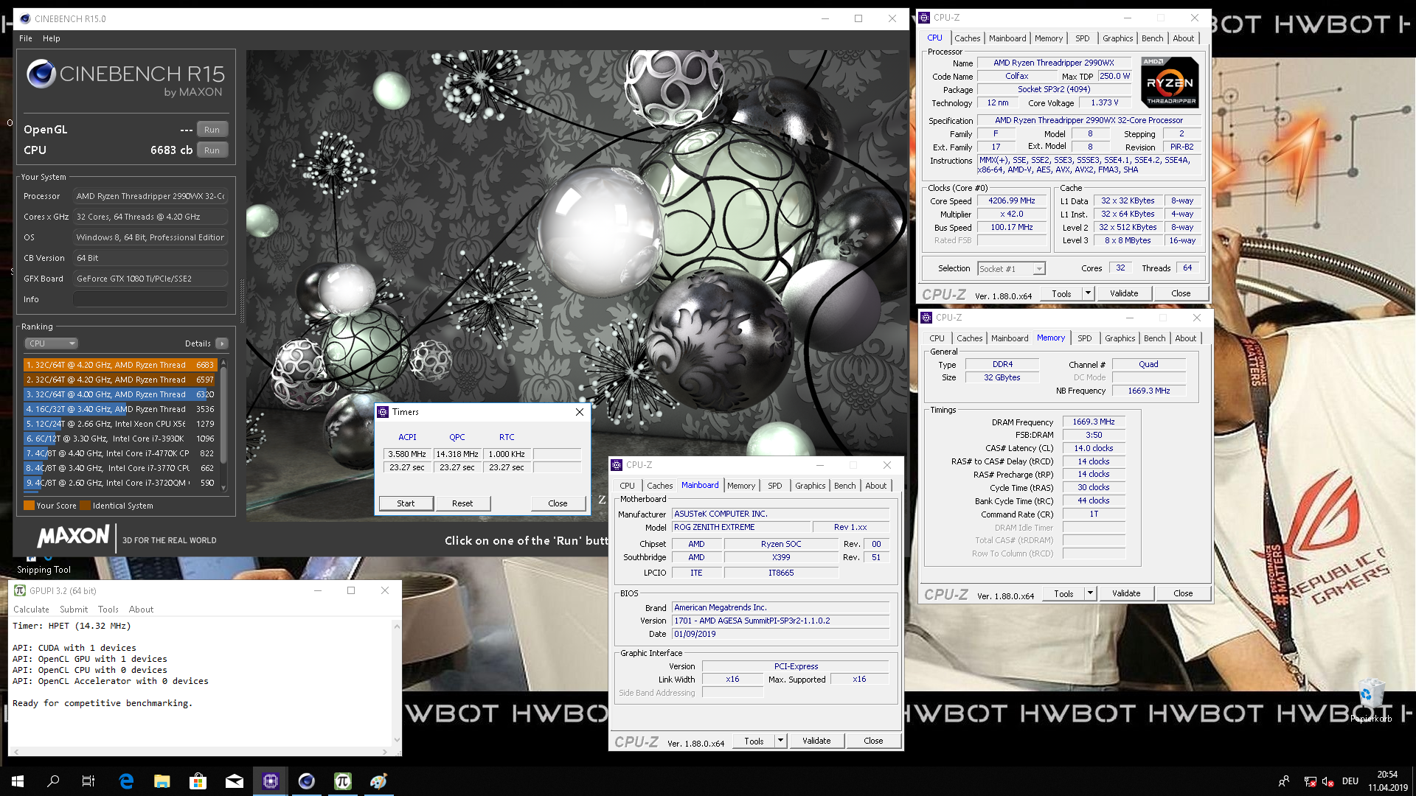This screenshot has height=796, width=1416.
Task: Click AMD Ryzen Threadripper logo in CPU-Z
Action: click(1170, 83)
